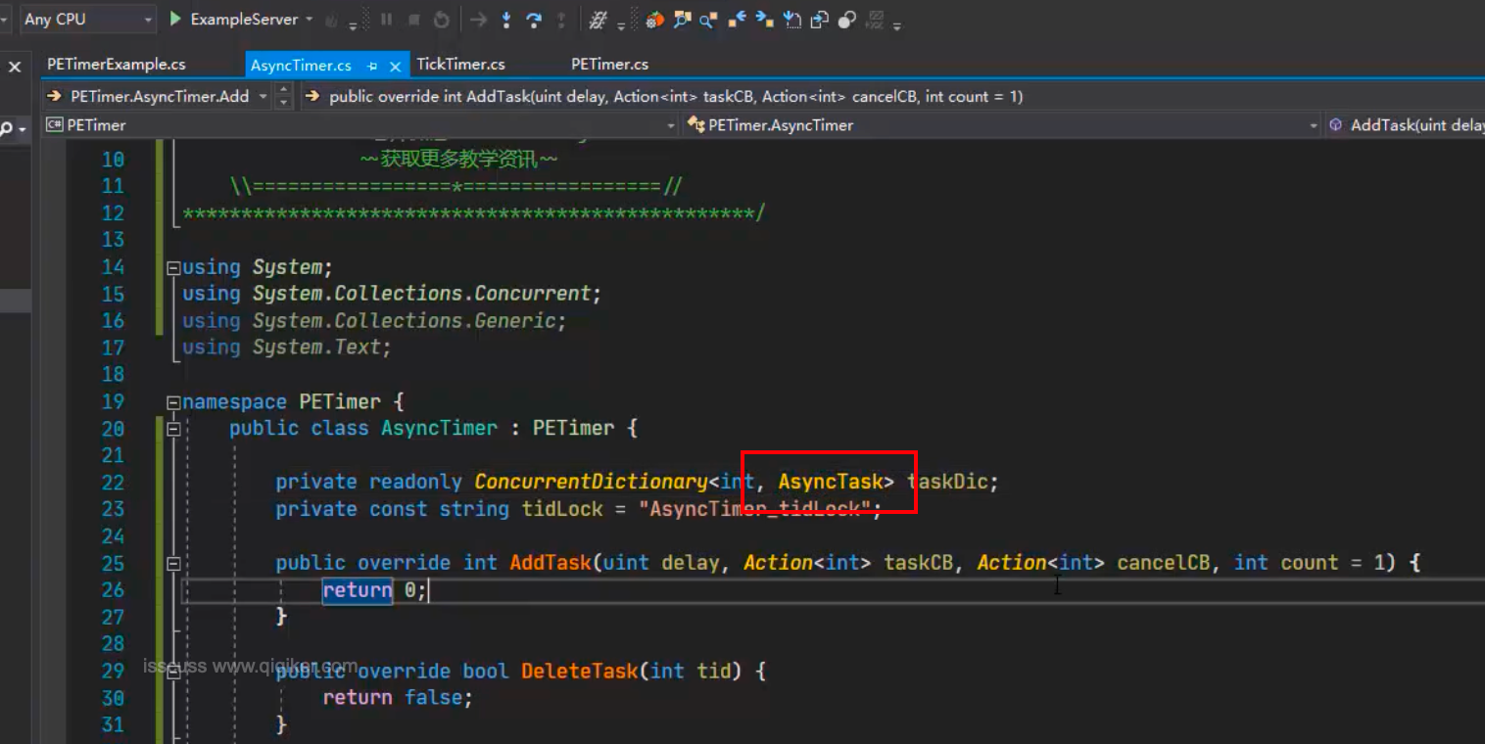
Task: Switch to the PETimer.cs tab
Action: pos(609,65)
